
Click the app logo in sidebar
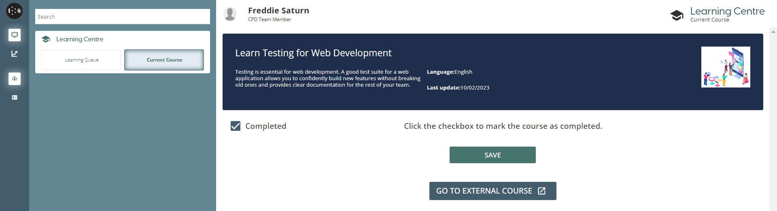[x=14, y=11]
